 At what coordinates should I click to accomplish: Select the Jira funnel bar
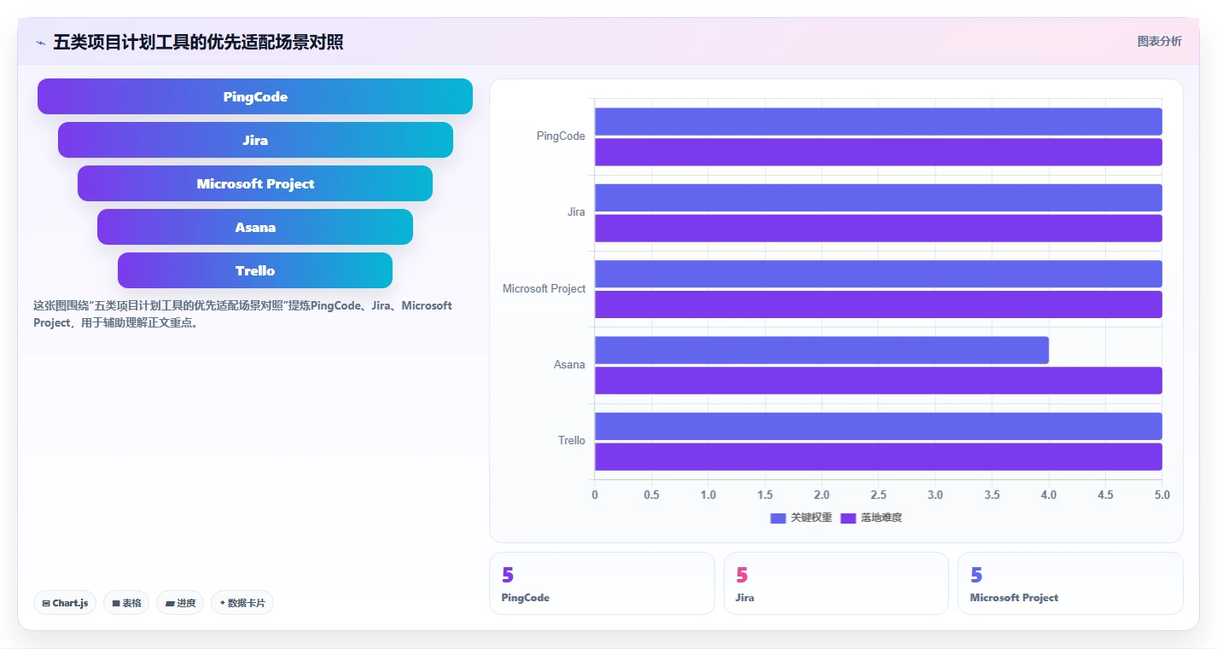(x=255, y=140)
